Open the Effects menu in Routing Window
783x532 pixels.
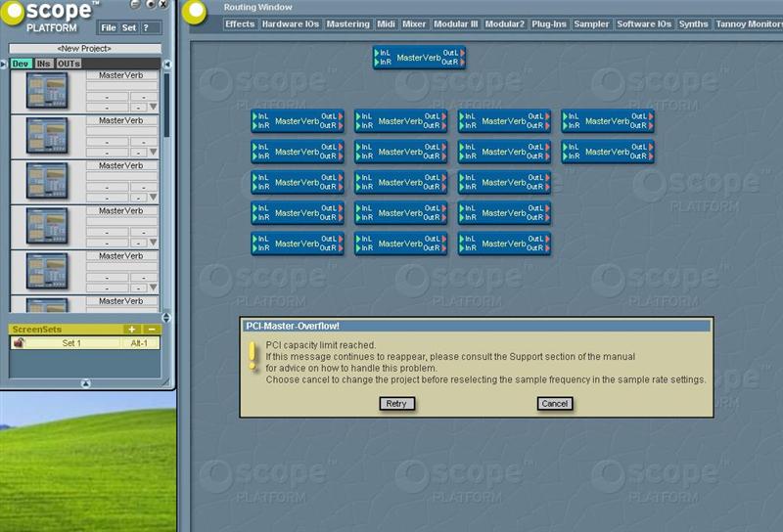click(x=240, y=23)
